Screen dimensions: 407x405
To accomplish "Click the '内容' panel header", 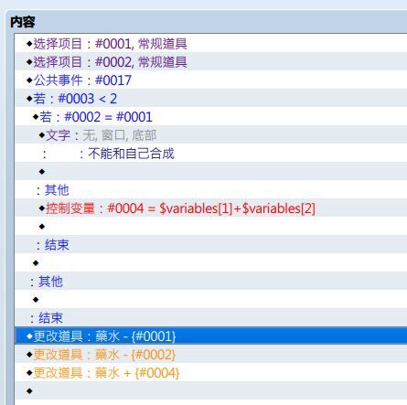I will (23, 22).
